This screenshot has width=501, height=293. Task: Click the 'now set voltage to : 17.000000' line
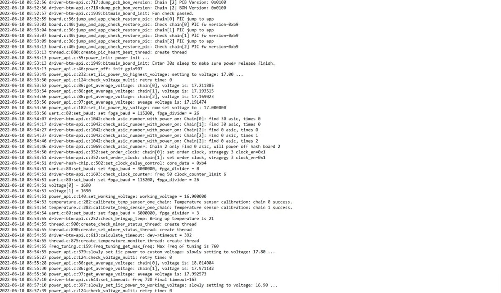point(113,107)
